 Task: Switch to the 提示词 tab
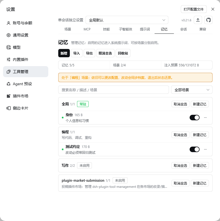point(145,29)
